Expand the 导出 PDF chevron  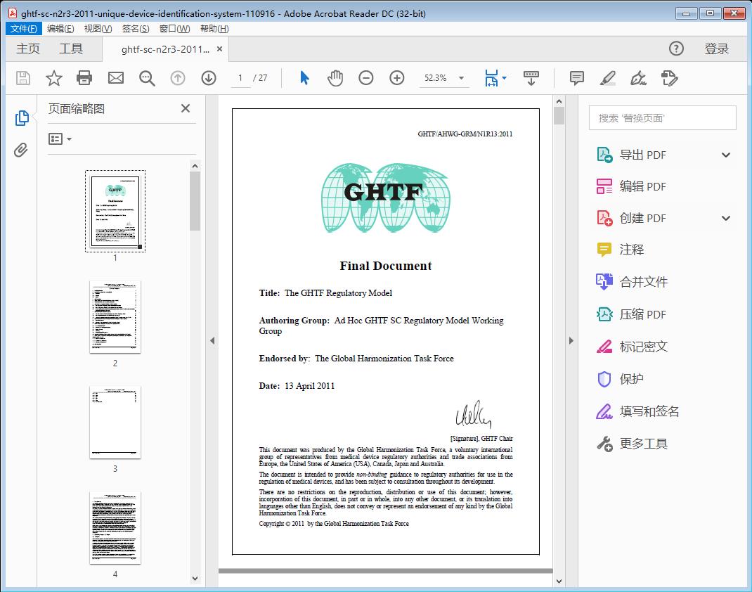725,155
